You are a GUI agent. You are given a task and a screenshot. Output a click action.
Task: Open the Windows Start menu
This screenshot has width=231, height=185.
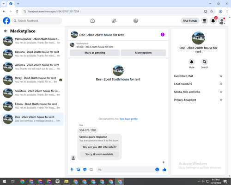4,181
